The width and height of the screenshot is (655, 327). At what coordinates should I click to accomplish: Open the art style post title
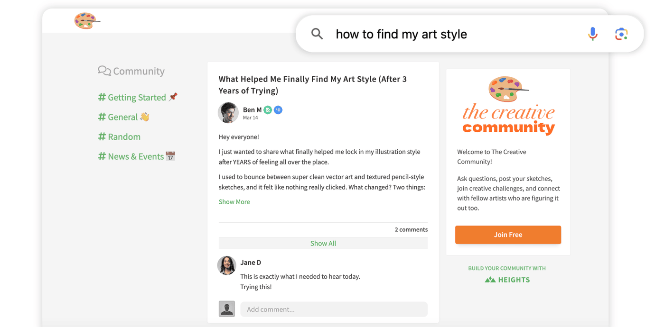tap(312, 85)
